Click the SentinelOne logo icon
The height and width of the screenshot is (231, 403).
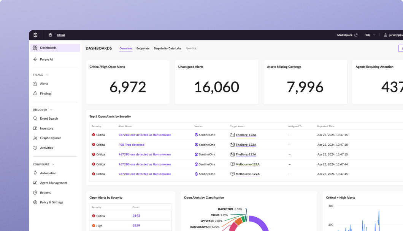[x=35, y=35]
